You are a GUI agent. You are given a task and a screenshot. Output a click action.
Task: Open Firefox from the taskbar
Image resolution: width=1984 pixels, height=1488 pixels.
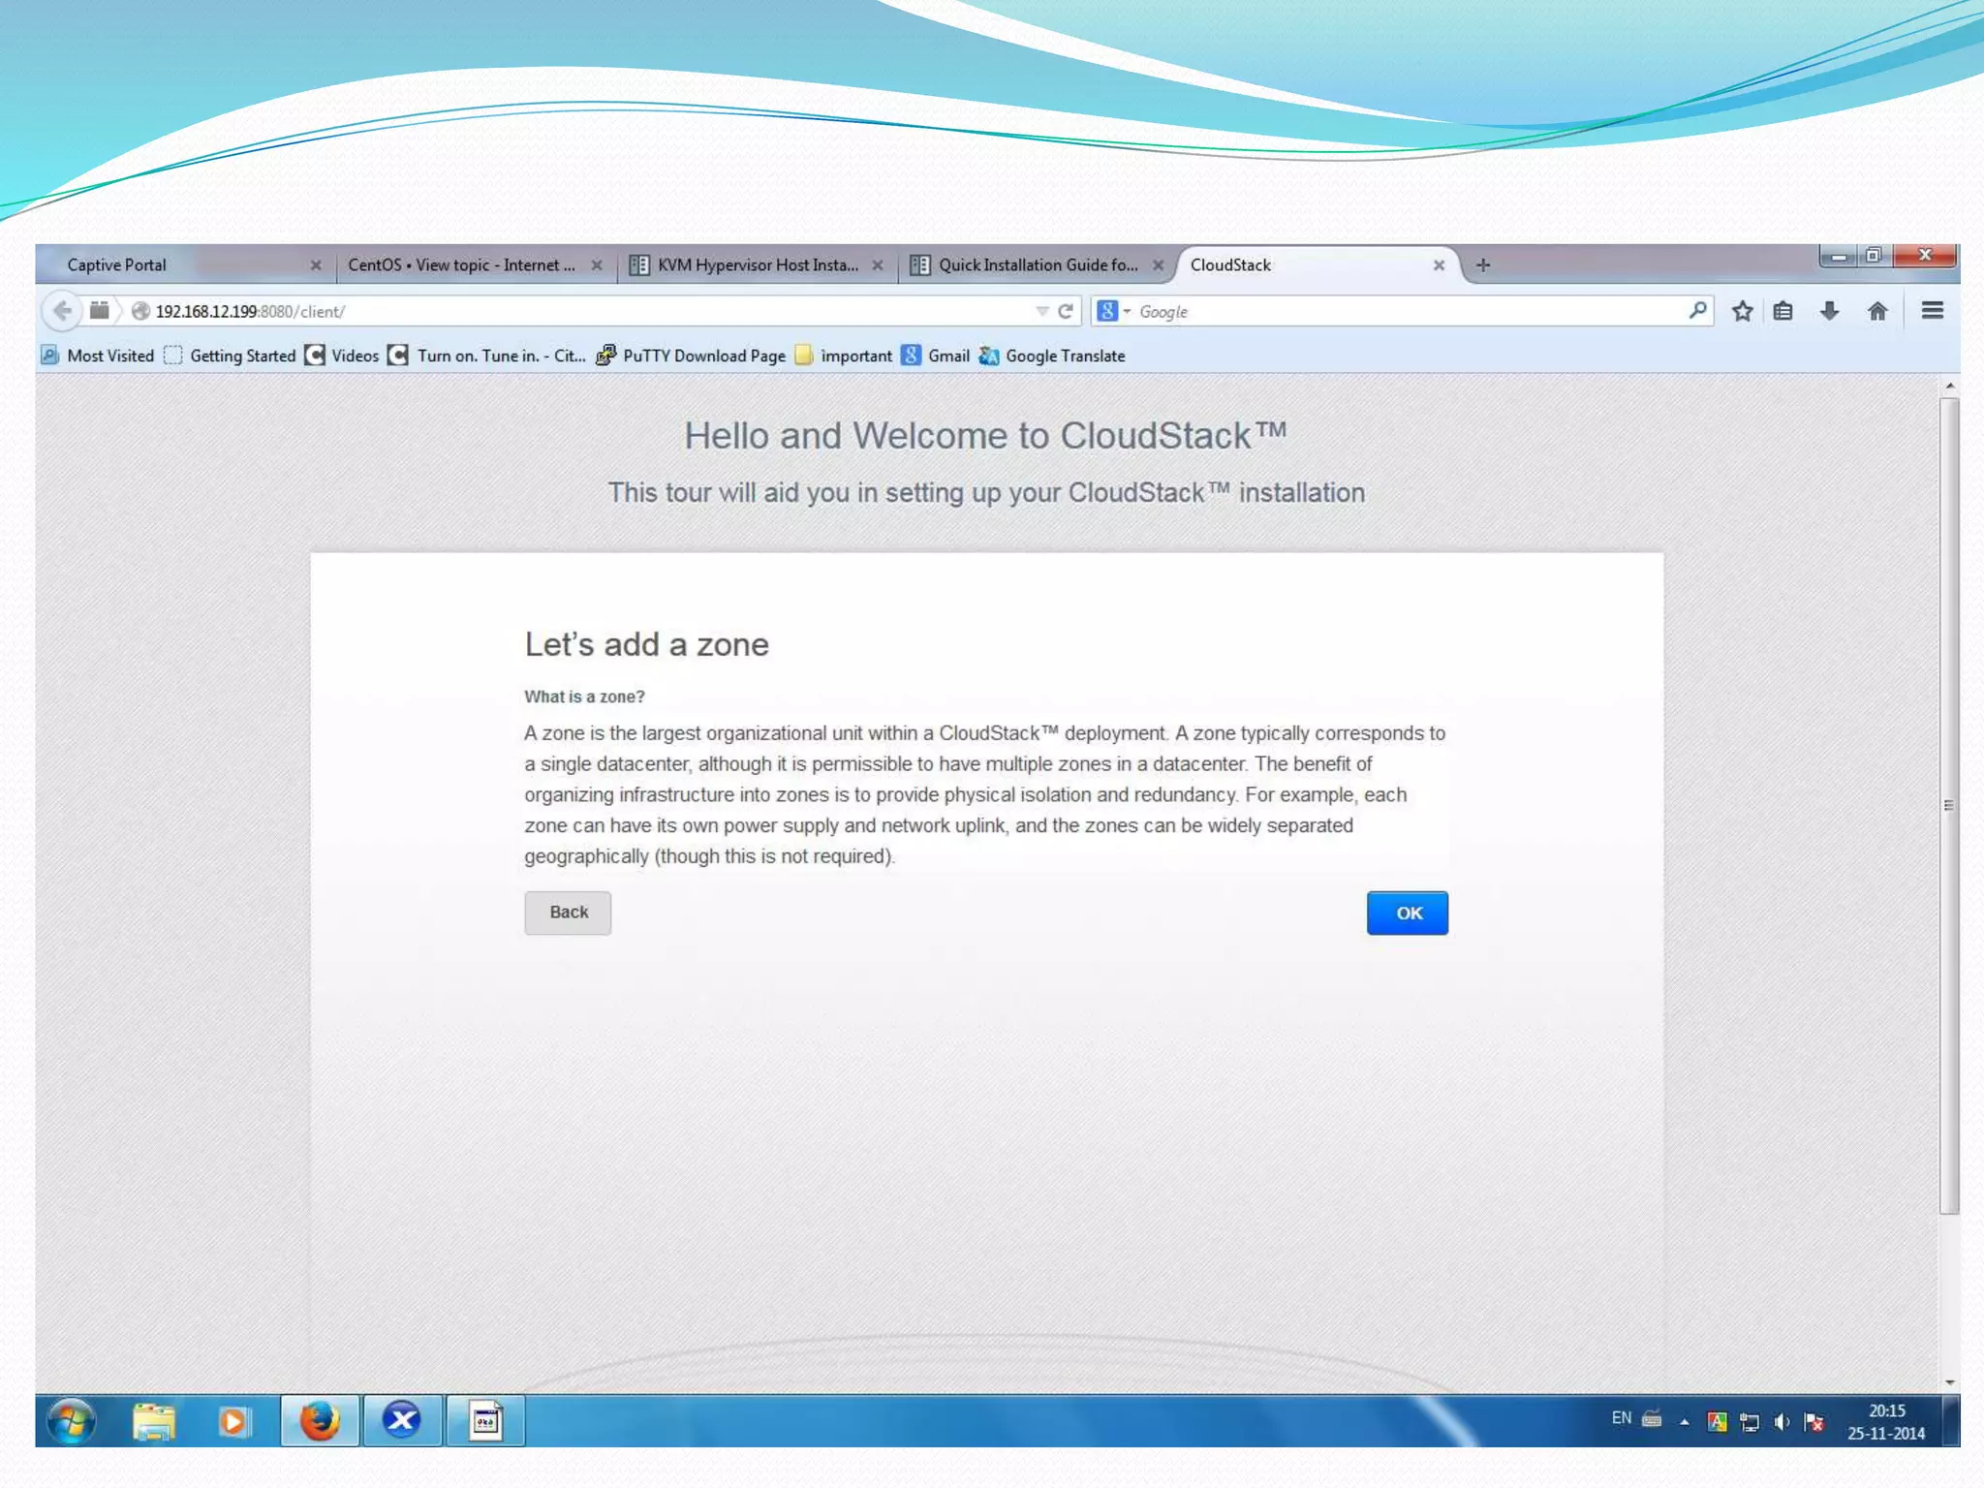(x=320, y=1420)
